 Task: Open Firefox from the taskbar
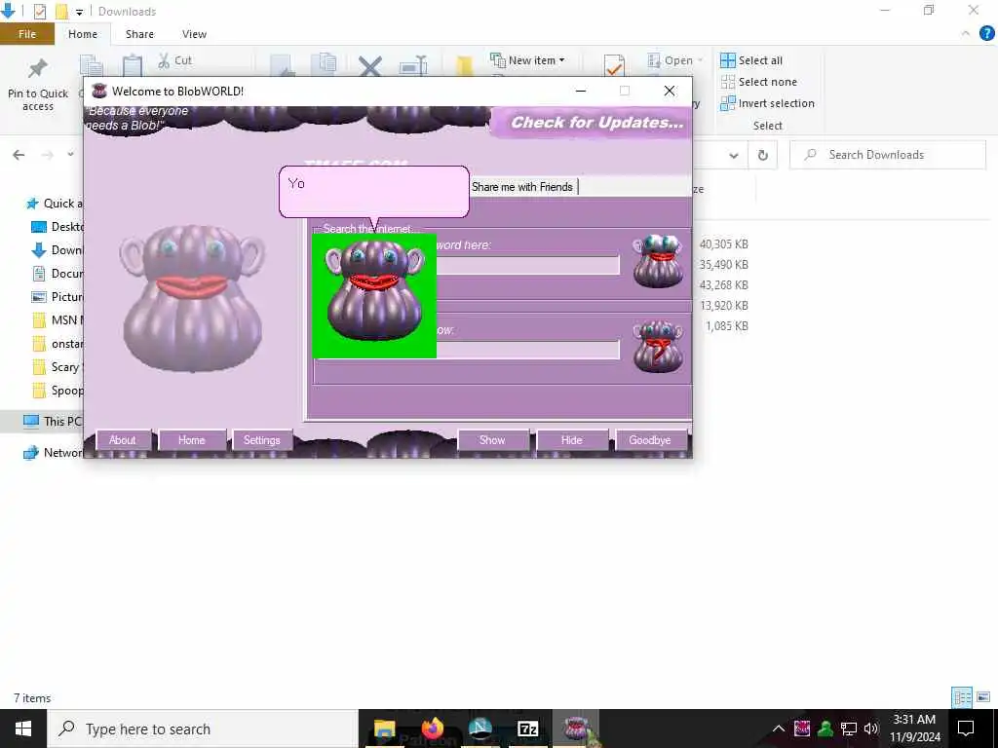tap(432, 729)
